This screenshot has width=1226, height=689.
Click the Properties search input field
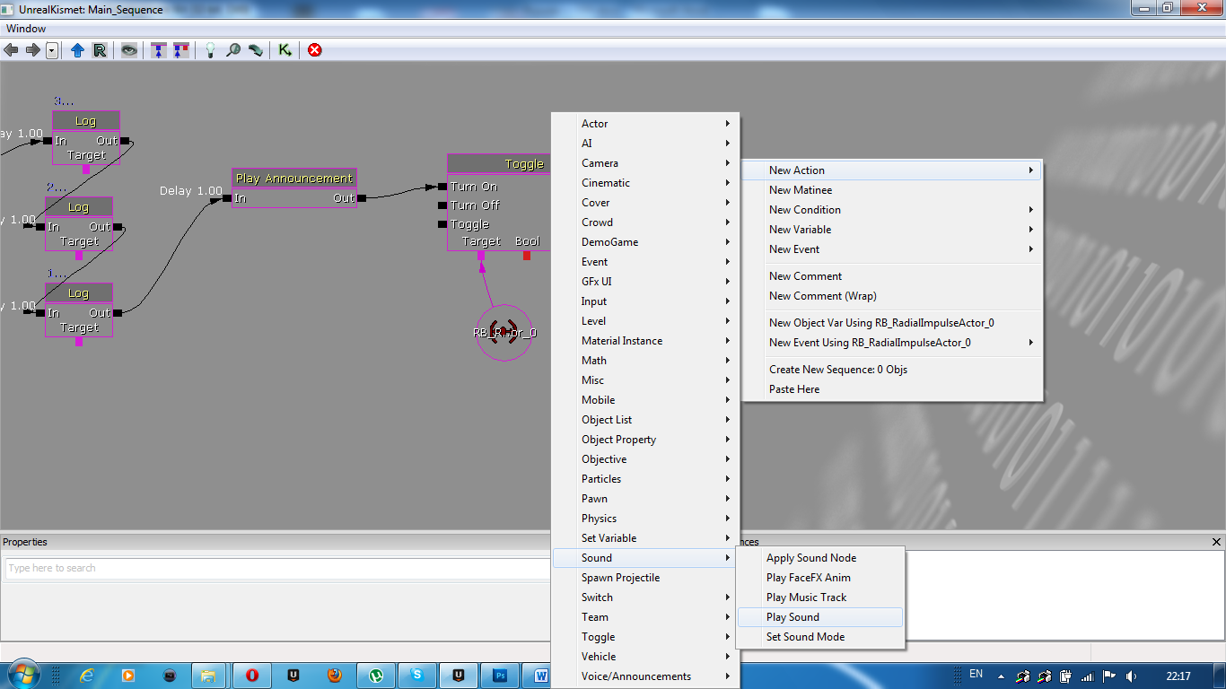[x=278, y=568]
